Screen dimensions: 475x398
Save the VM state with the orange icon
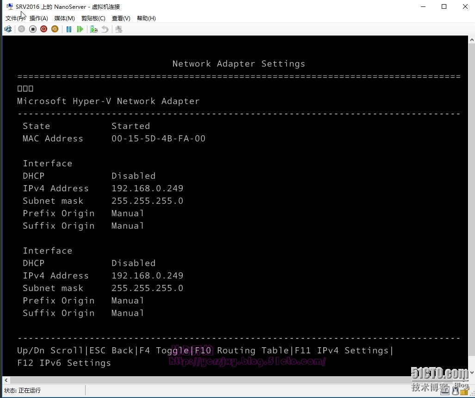click(x=55, y=29)
